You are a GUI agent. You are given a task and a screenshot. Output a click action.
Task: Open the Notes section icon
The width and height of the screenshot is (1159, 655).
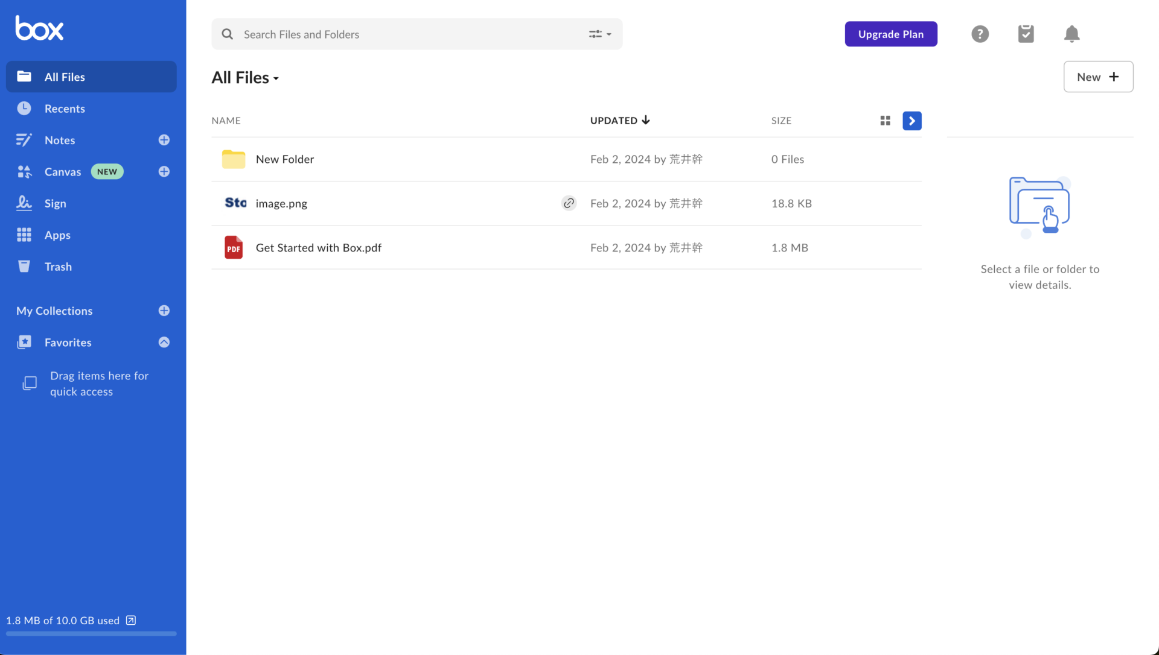pos(24,140)
